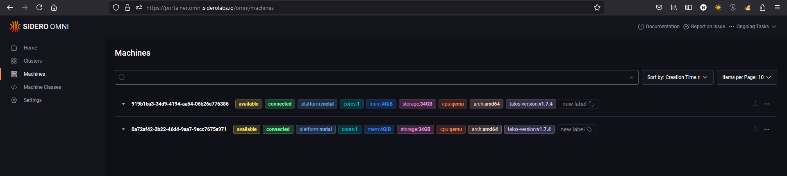Open Machine Classes in the sidebar
The image size is (787, 176).
coord(42,87)
